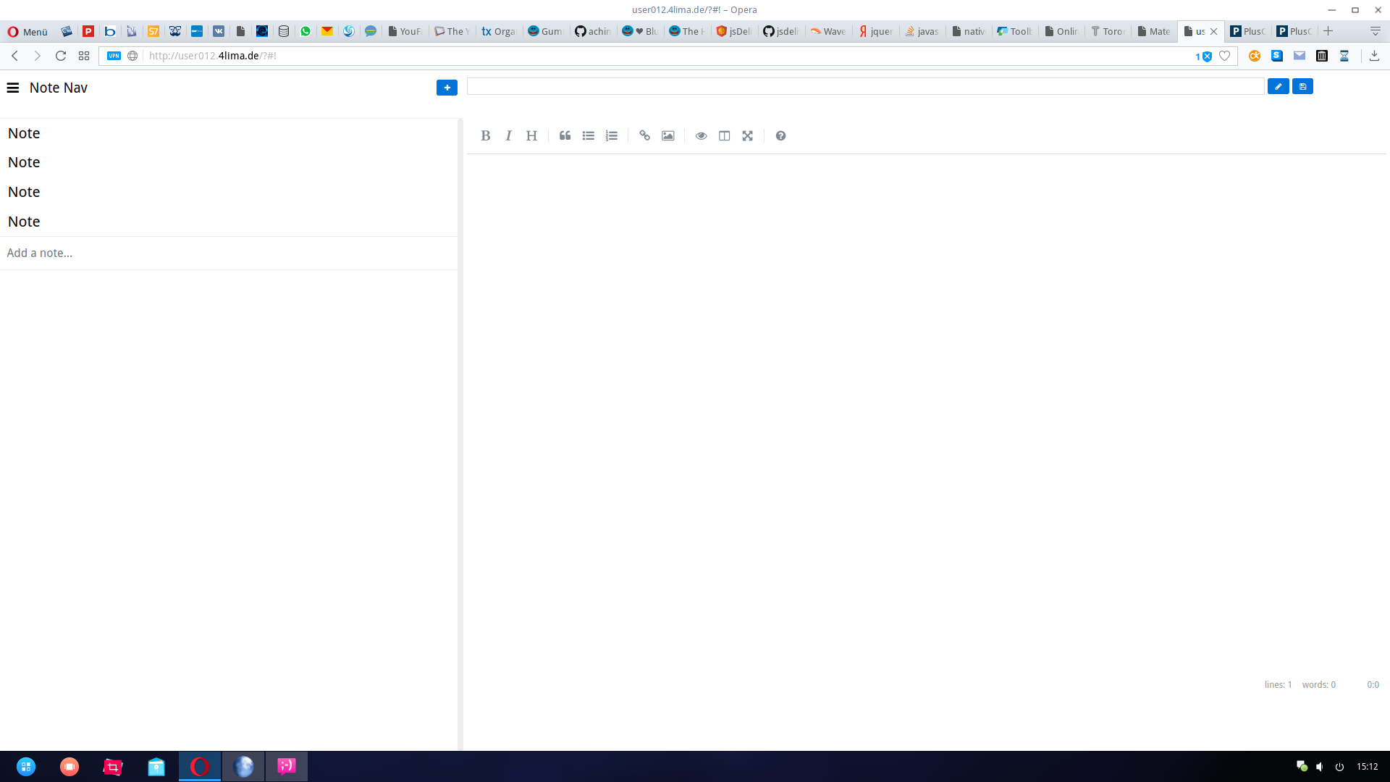Create a bulleted list
This screenshot has height=782, width=1390.
[589, 135]
